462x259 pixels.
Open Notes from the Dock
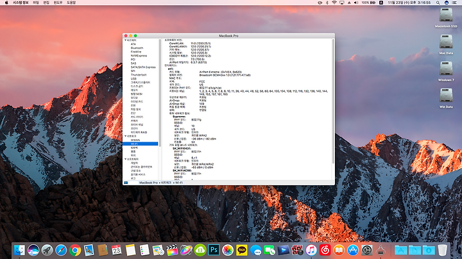point(130,250)
